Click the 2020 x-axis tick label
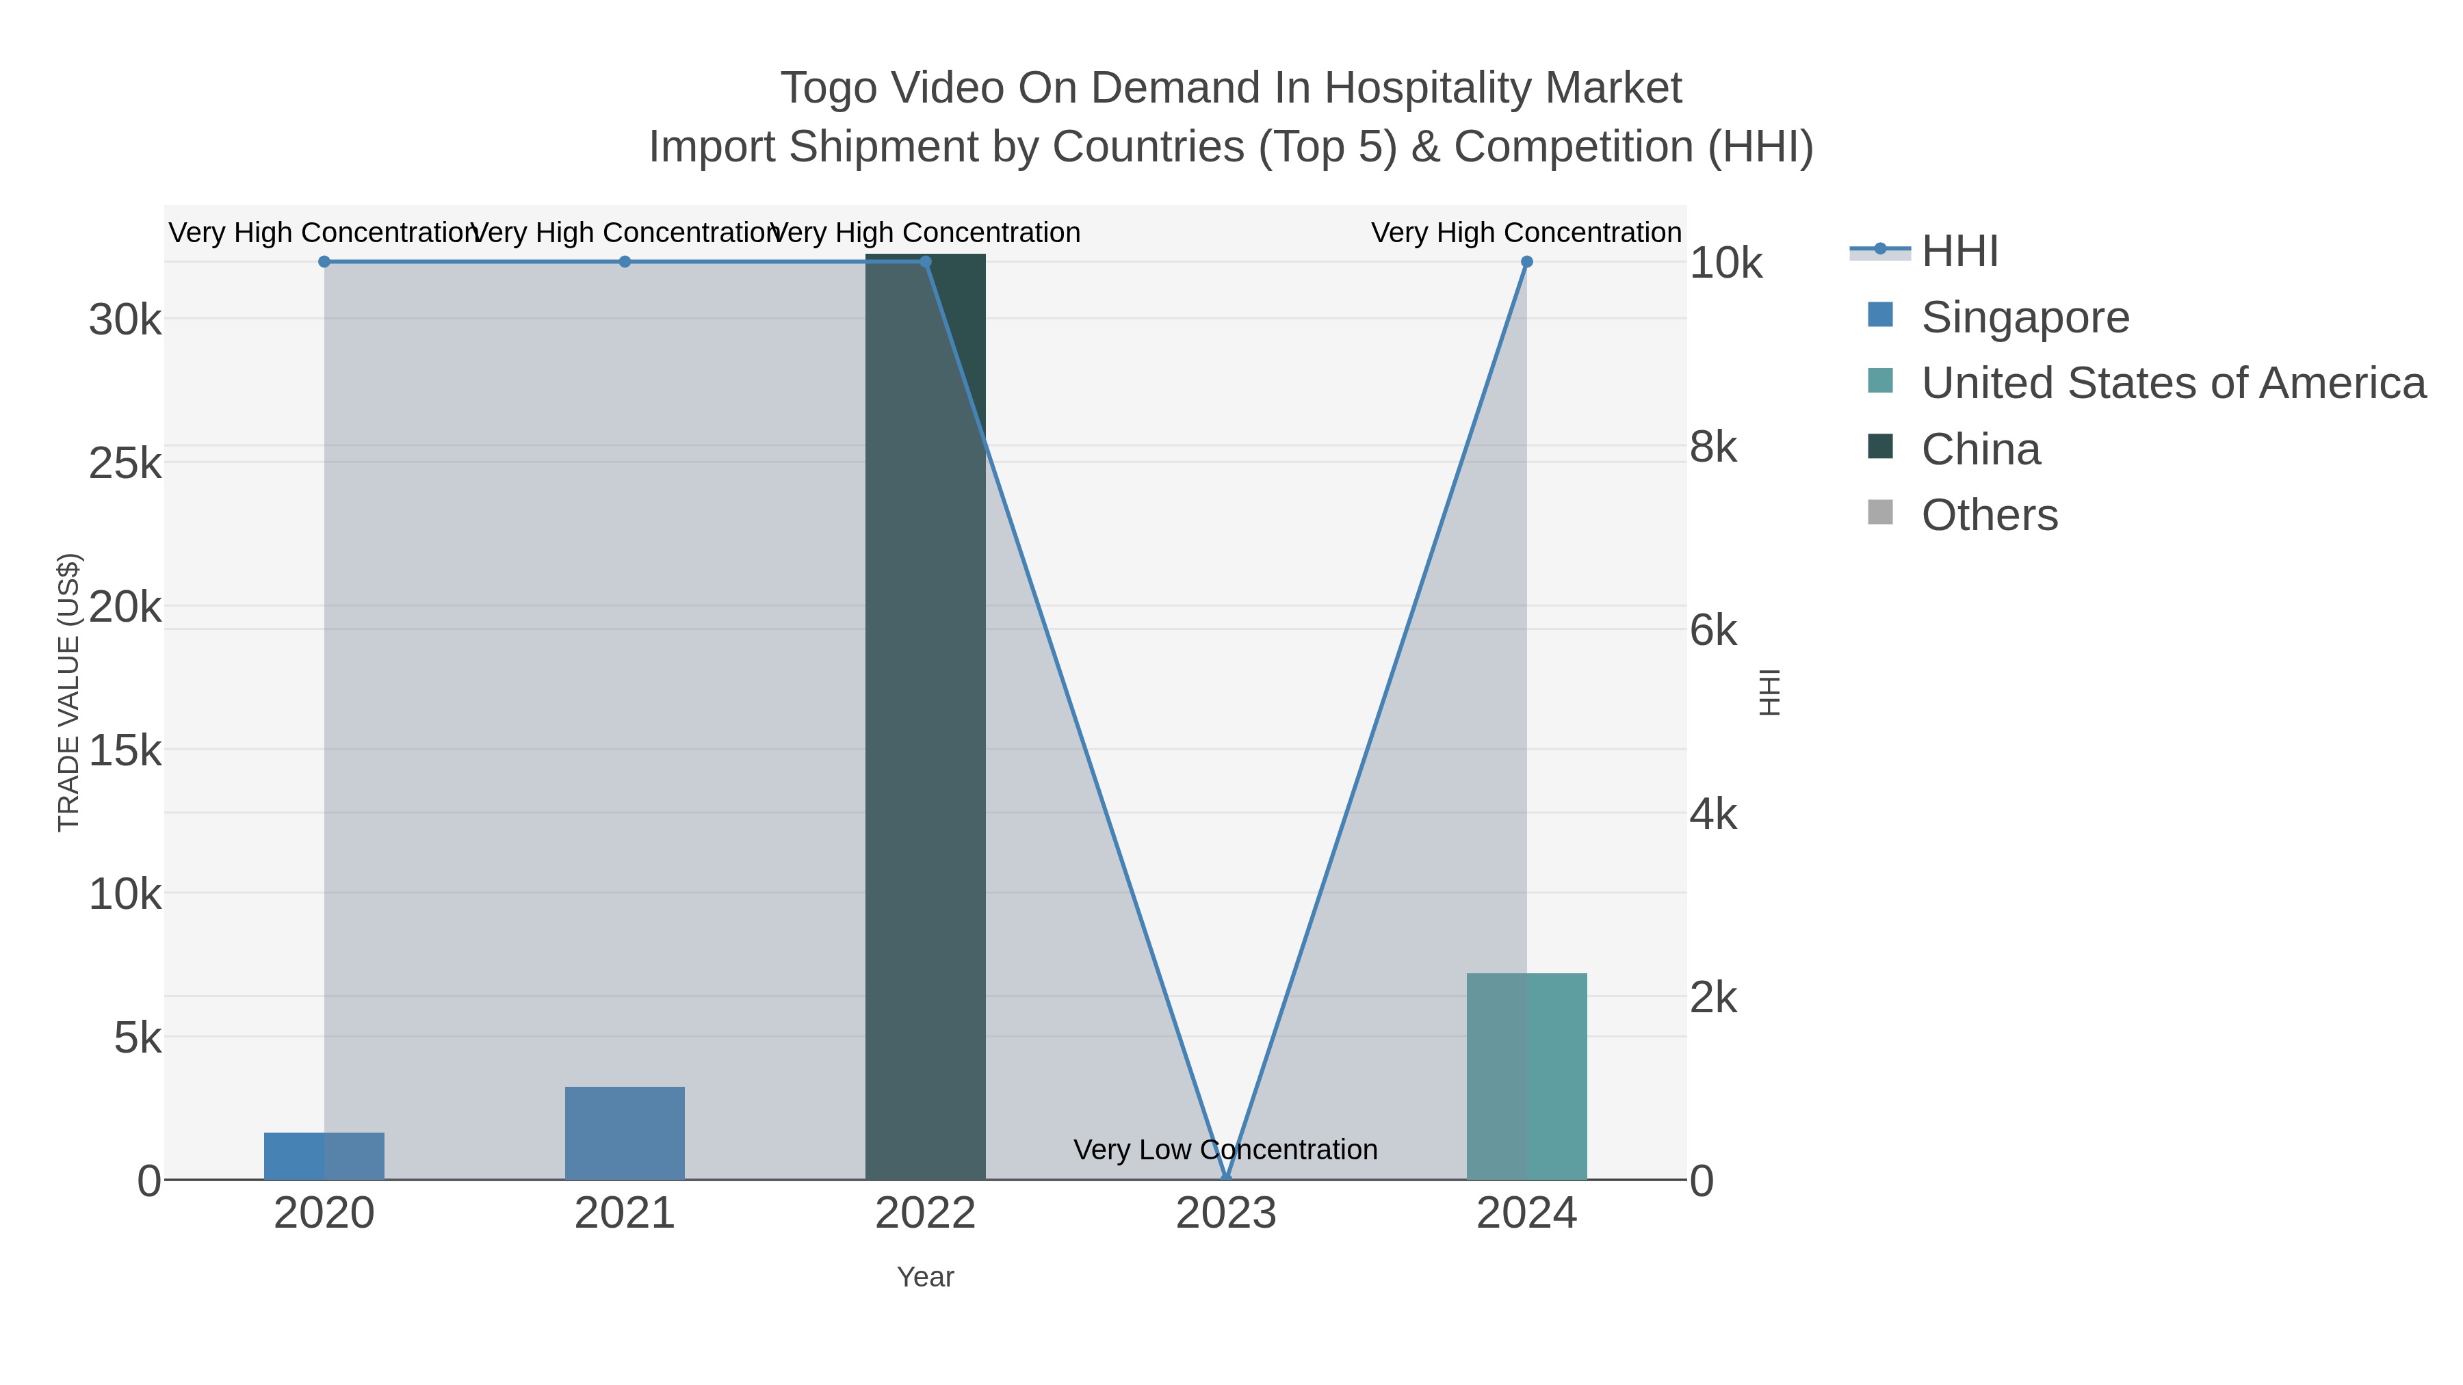The image size is (2463, 1385). click(324, 1214)
